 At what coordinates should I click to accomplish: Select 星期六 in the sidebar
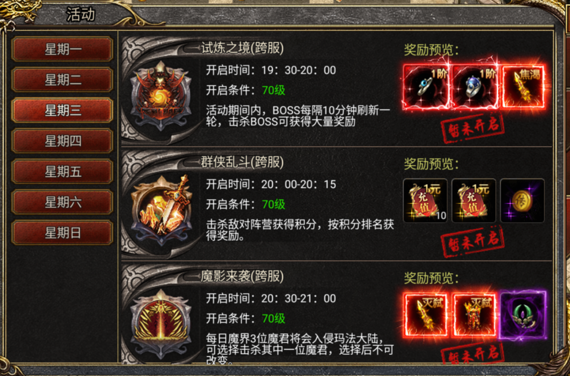tap(62, 202)
